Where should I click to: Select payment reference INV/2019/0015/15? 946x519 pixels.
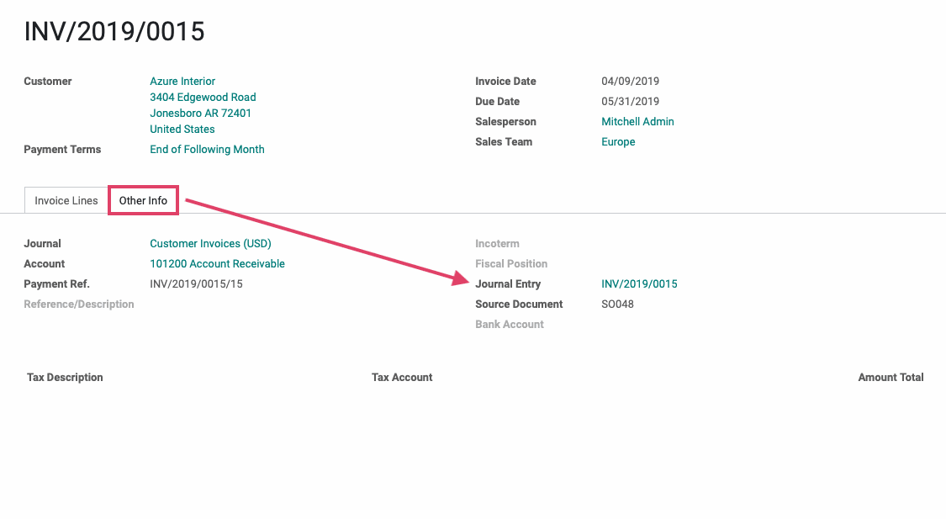coord(196,283)
